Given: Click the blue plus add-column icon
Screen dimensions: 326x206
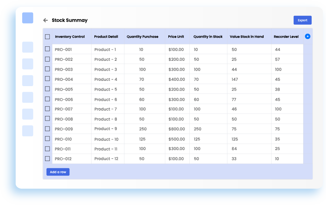Looking at the screenshot, I should point(307,36).
